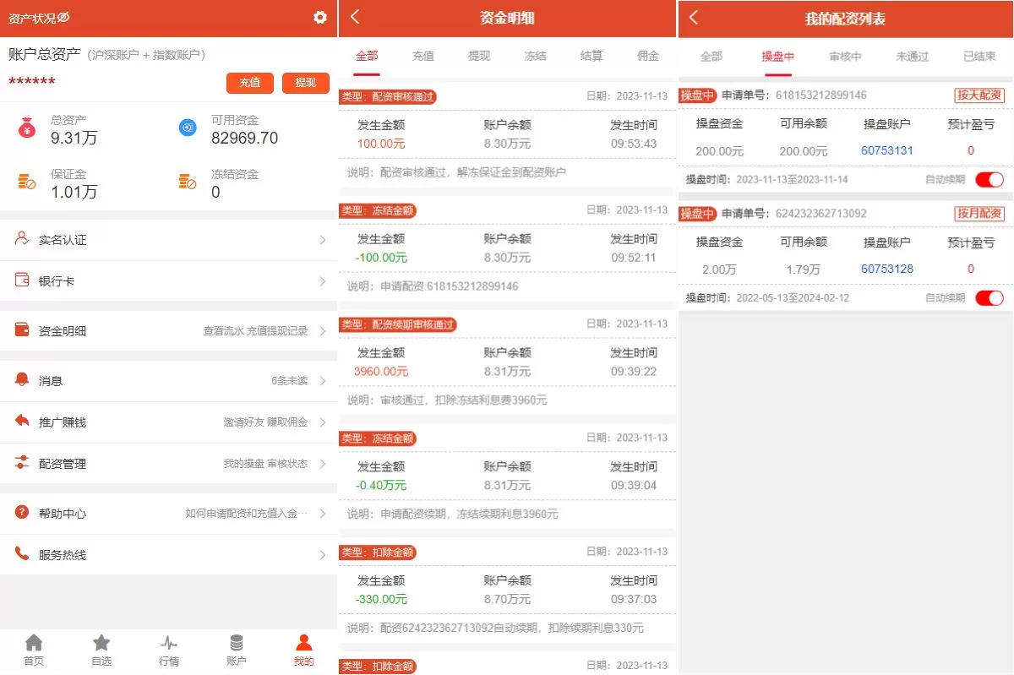Click the 按月配资 tag
Screen dimensions: 1014x675
tap(979, 213)
